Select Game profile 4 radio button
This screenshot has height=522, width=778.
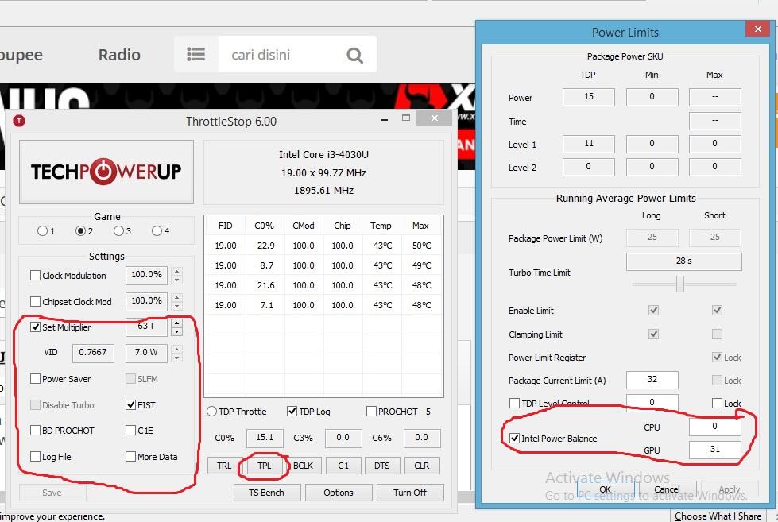(157, 230)
